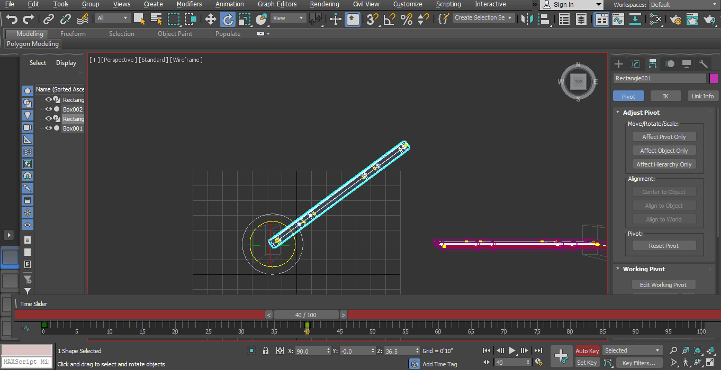Open the Curve Editor icon
This screenshot has width=721, height=370.
(x=618, y=20)
